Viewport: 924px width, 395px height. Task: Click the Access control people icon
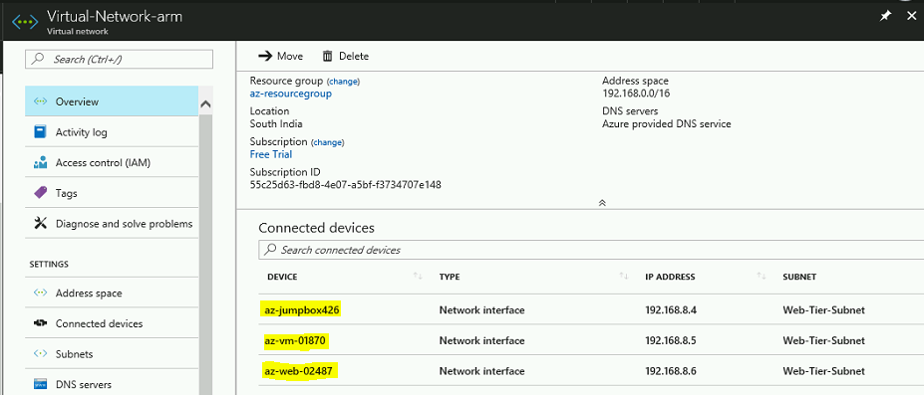point(40,163)
